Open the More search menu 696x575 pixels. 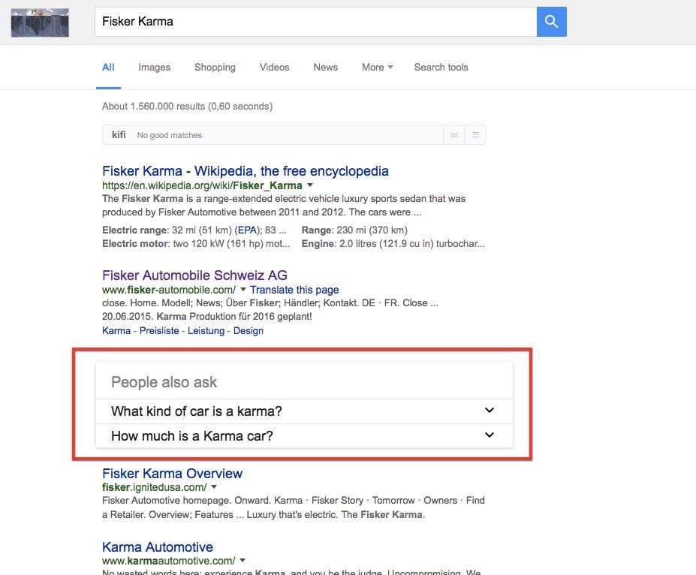(x=377, y=68)
